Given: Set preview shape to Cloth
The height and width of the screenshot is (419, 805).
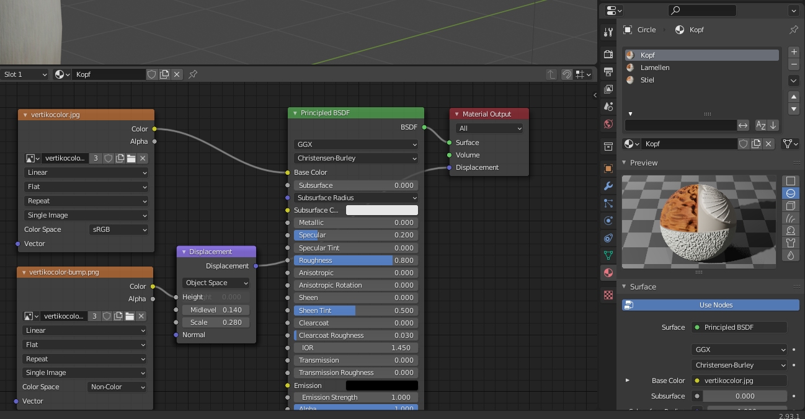Looking at the screenshot, I should (x=791, y=243).
